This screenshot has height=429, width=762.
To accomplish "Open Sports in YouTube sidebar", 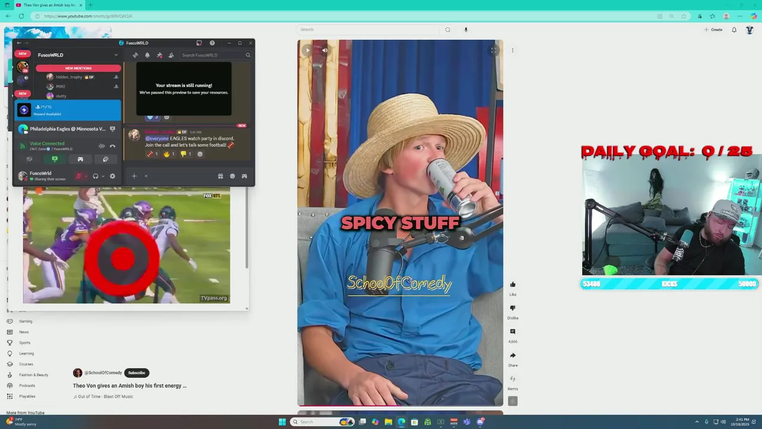I will click(24, 343).
